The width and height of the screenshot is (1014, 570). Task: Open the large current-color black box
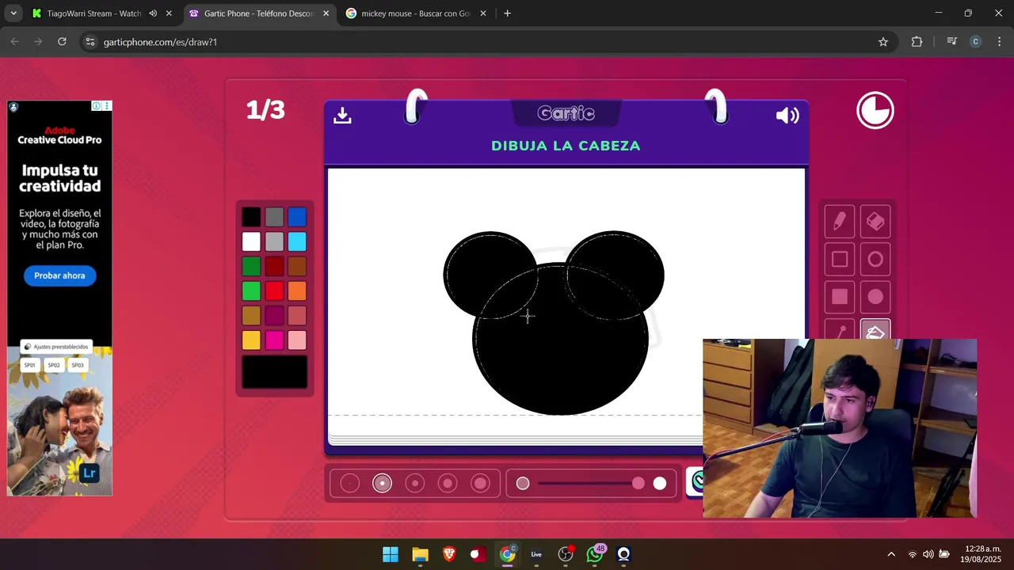[x=274, y=372]
